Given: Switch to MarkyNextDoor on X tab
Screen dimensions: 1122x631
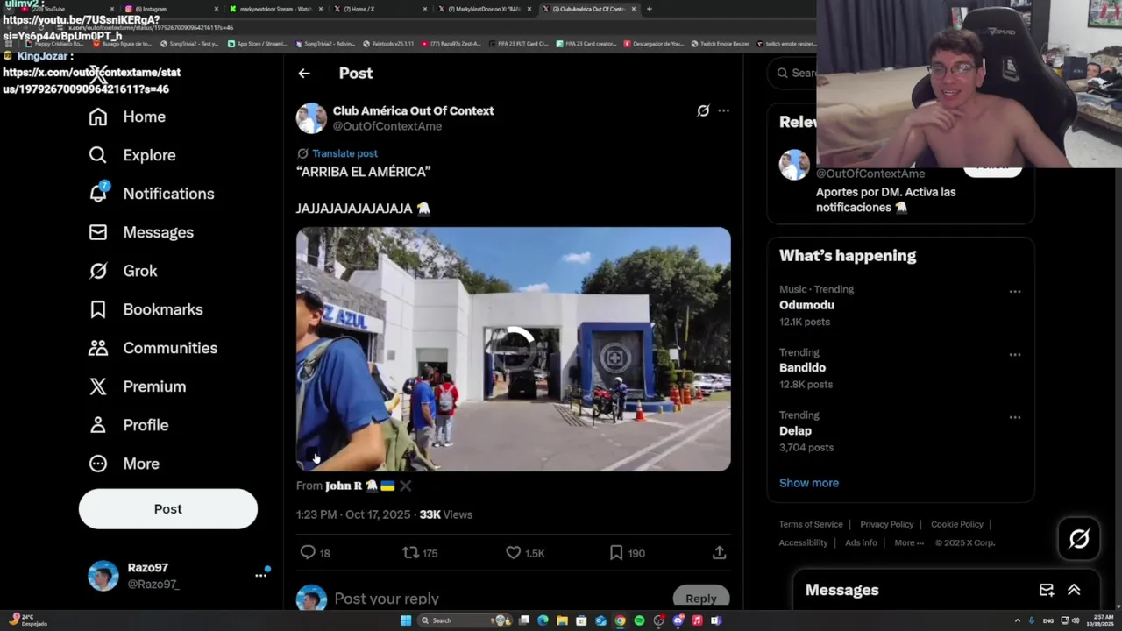Looking at the screenshot, I should 484,9.
